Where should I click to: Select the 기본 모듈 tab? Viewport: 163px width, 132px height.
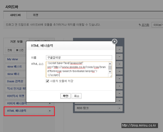[16, 42]
